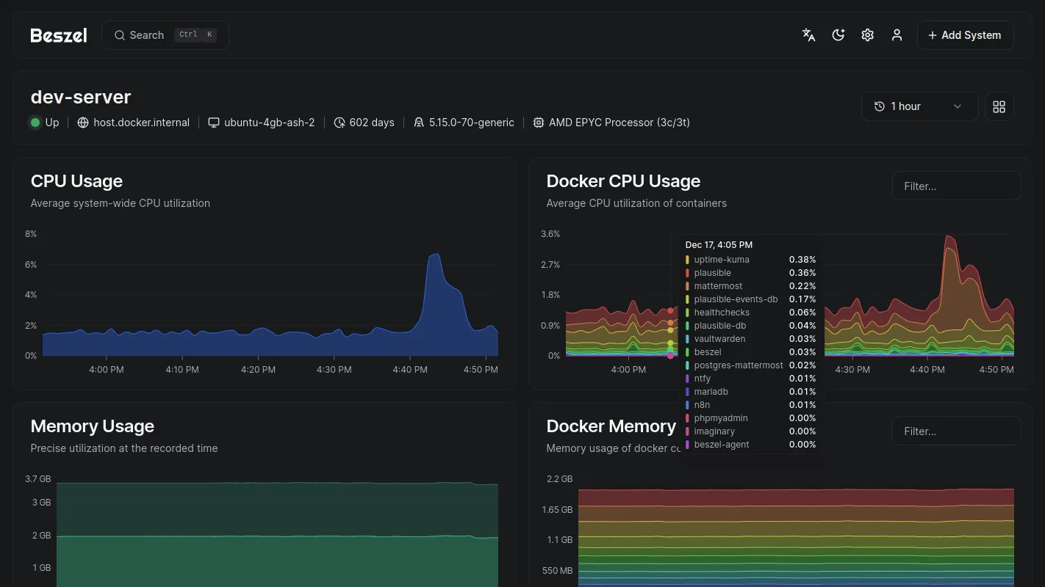This screenshot has width=1045, height=587.
Task: Click the uptime clock icon beside 602 days
Action: [x=339, y=123]
